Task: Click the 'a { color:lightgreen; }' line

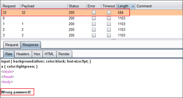Action: 19,67
